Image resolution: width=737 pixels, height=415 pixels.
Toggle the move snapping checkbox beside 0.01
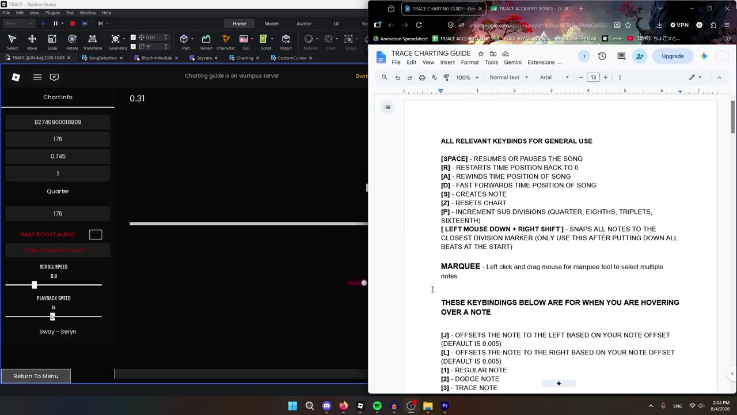(134, 37)
